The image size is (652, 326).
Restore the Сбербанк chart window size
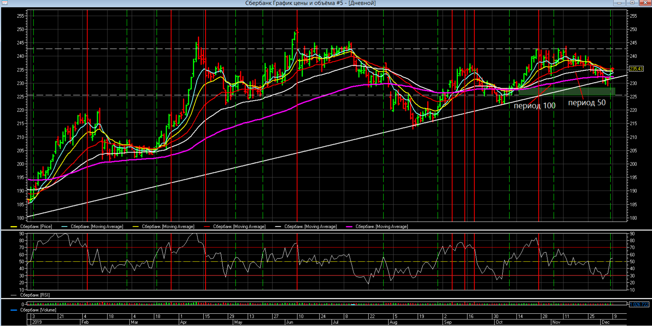(632, 3)
